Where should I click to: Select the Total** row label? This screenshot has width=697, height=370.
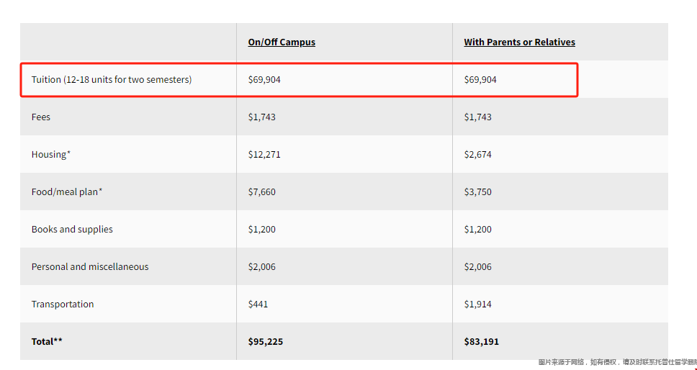pos(47,341)
